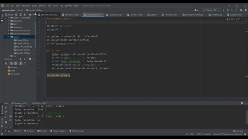Collapse the Socket folder
Screen dimensions: 248x139
point(8,37)
